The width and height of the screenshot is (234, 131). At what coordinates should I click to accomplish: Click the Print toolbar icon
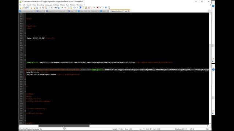37,8
